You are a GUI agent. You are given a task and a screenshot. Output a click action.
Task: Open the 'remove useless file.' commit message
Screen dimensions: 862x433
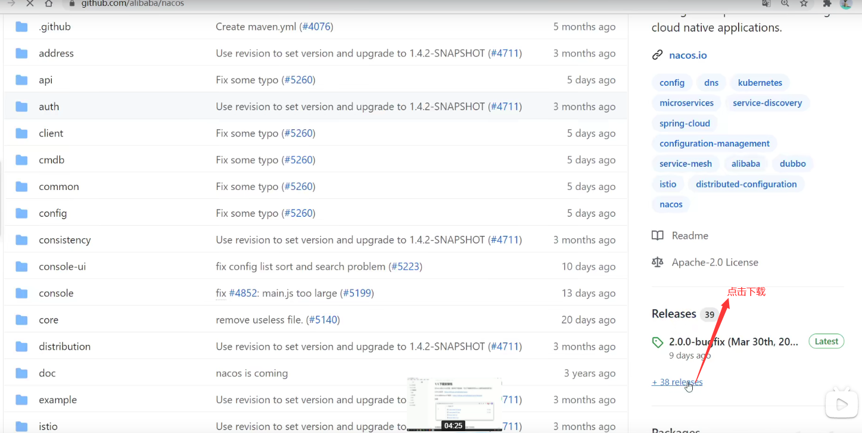point(260,320)
